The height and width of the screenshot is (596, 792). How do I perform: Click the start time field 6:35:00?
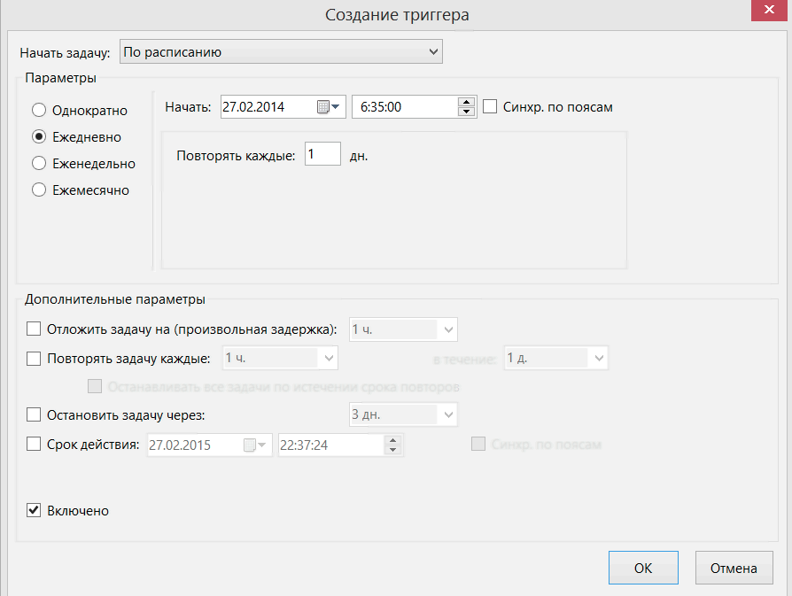pyautogui.click(x=403, y=107)
